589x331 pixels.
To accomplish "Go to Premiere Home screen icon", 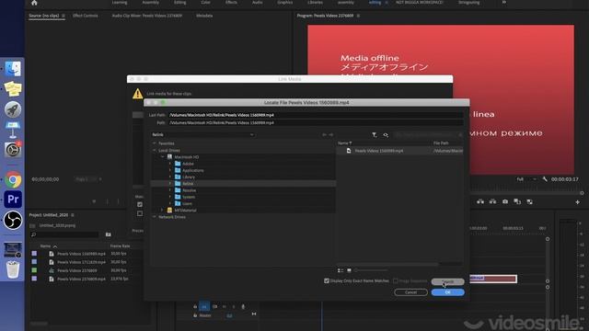I will point(34,3).
